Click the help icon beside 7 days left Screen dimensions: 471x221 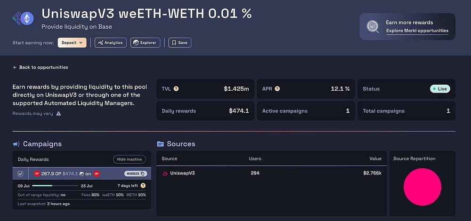click(x=143, y=186)
